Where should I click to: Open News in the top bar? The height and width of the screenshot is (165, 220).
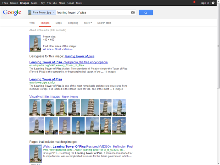(62, 3)
